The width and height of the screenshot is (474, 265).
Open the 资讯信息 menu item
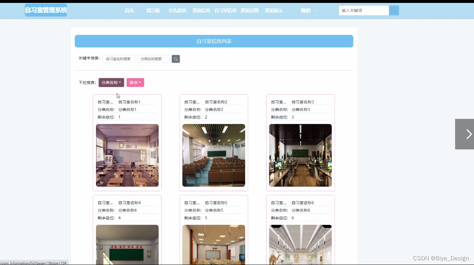tap(201, 11)
